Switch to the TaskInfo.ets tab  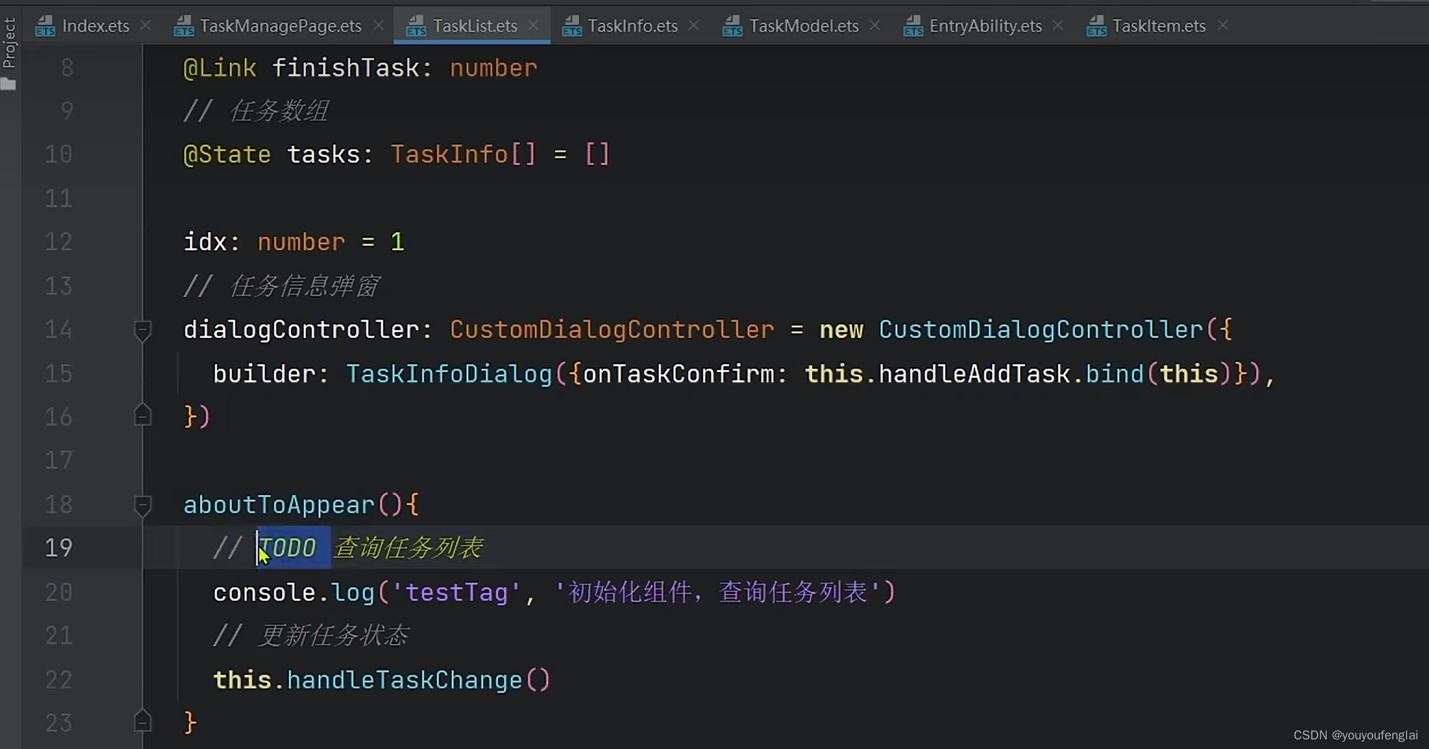(632, 26)
